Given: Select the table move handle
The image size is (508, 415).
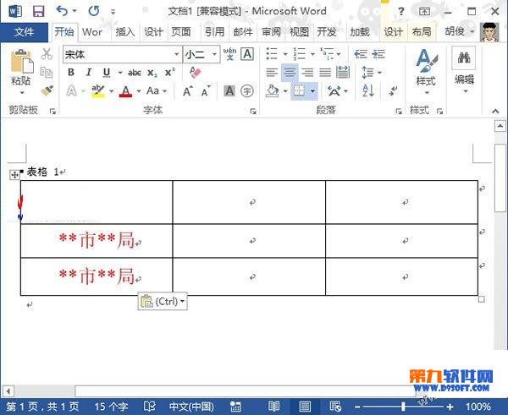Looking at the screenshot, I should pyautogui.click(x=14, y=175).
